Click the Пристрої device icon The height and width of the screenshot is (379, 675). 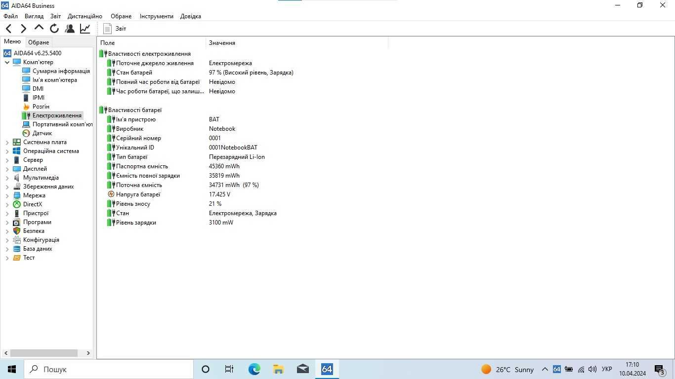click(x=17, y=213)
